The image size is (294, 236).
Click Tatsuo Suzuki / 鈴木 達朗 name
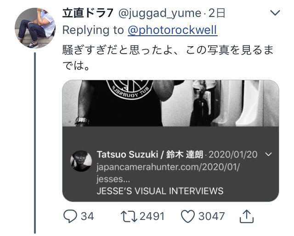point(150,154)
